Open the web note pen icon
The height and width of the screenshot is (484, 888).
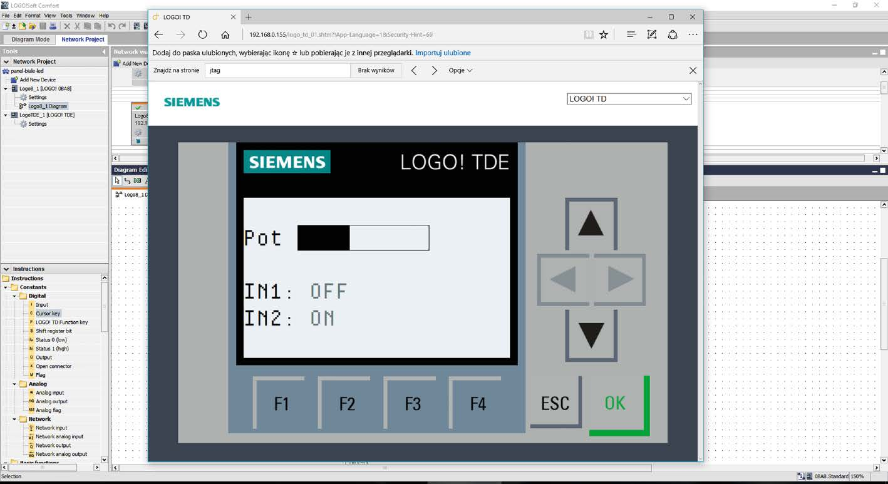pos(652,34)
